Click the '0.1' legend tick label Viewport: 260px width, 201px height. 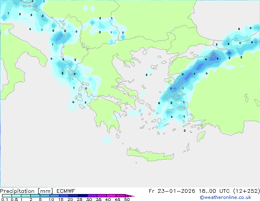(5, 199)
